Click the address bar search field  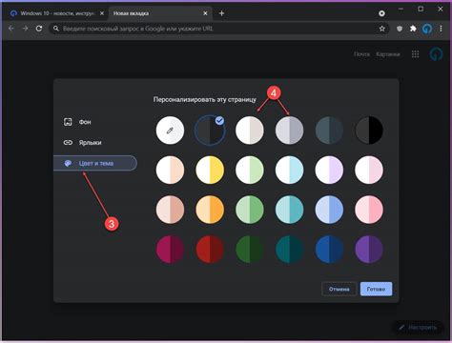tap(216, 29)
